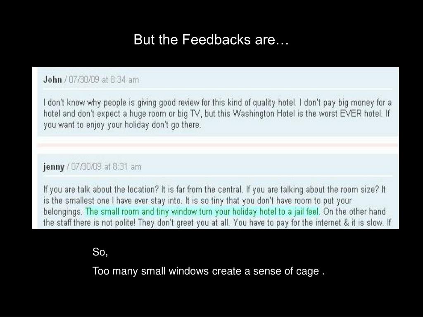Screen dimensions: 423x317
Task: Select the commenter name John
Action: 52,80
